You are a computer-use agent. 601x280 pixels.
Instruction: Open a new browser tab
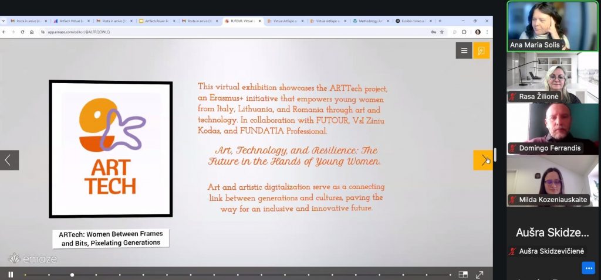tap(440, 21)
